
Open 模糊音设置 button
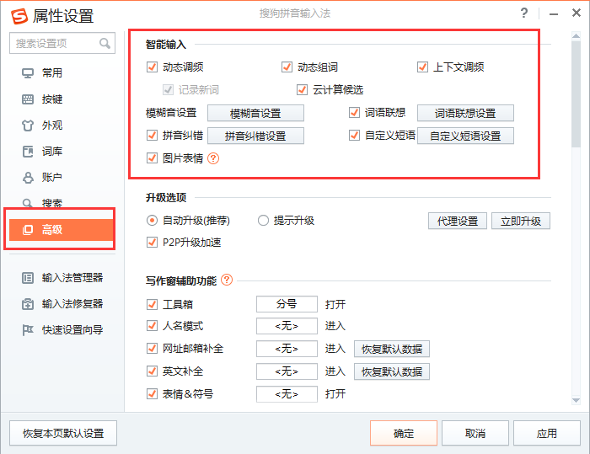point(255,113)
